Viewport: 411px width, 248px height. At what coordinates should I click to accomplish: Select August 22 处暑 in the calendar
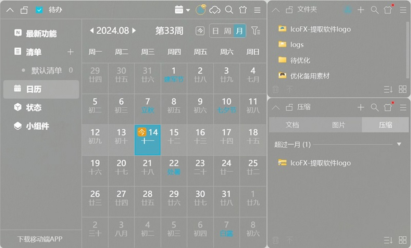point(174,167)
